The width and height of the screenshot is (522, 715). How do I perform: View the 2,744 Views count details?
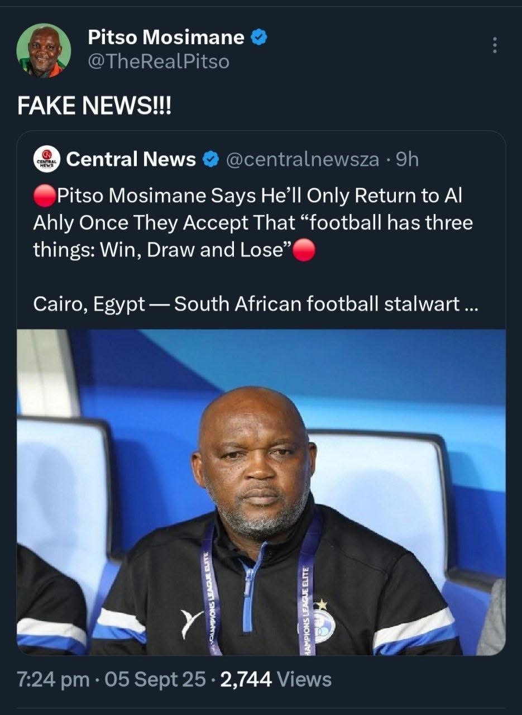click(276, 679)
